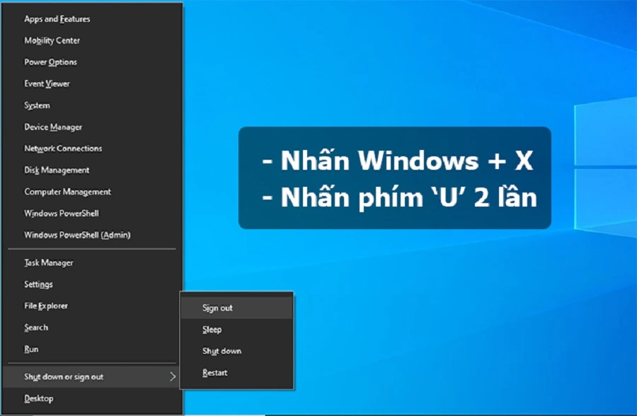Select Network Connections
Viewport: 637px width, 416px height.
click(93, 149)
